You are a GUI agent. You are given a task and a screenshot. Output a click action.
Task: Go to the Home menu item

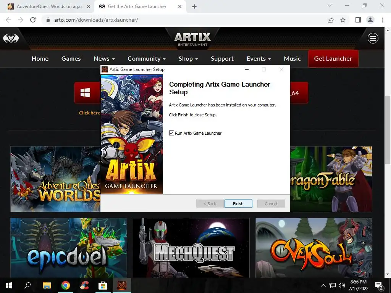(40, 58)
